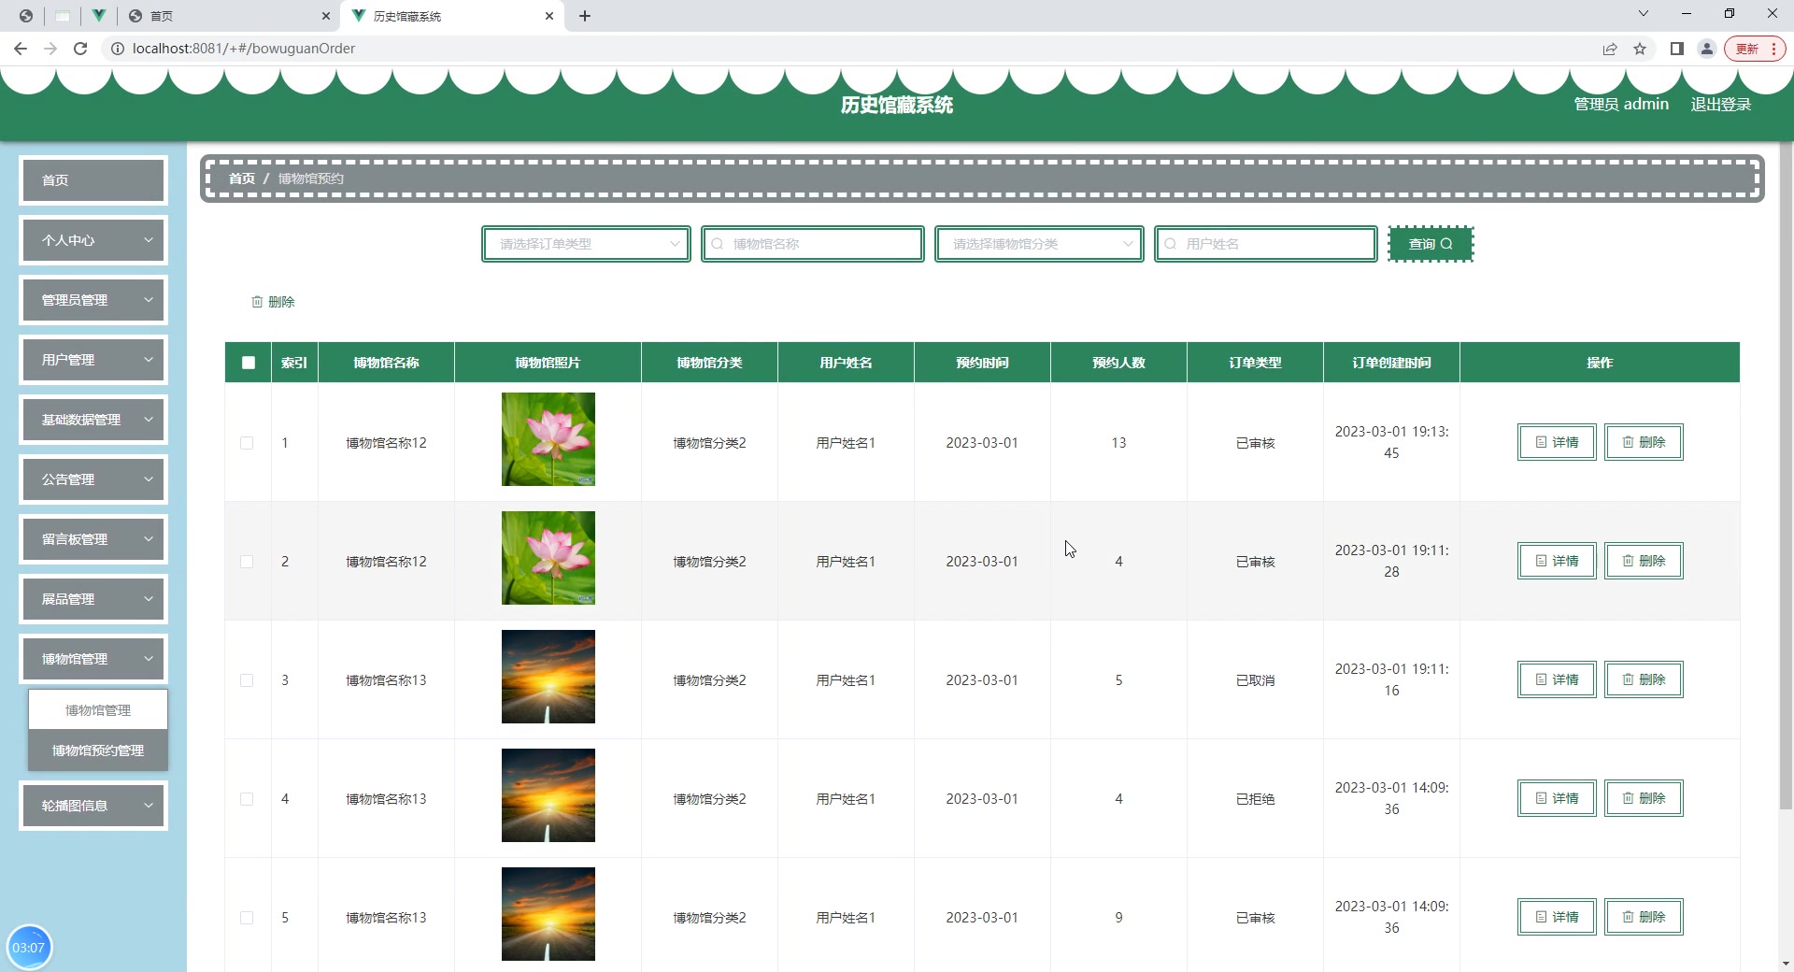The image size is (1794, 972).
Task: Check the checkbox for row 5
Action: (247, 918)
